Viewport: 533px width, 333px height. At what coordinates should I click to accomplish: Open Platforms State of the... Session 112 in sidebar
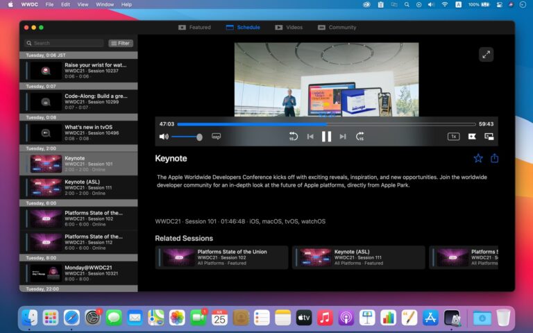click(78, 242)
